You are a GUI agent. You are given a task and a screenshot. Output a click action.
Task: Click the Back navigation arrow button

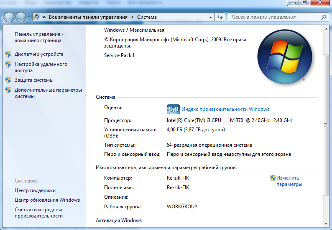(9, 17)
